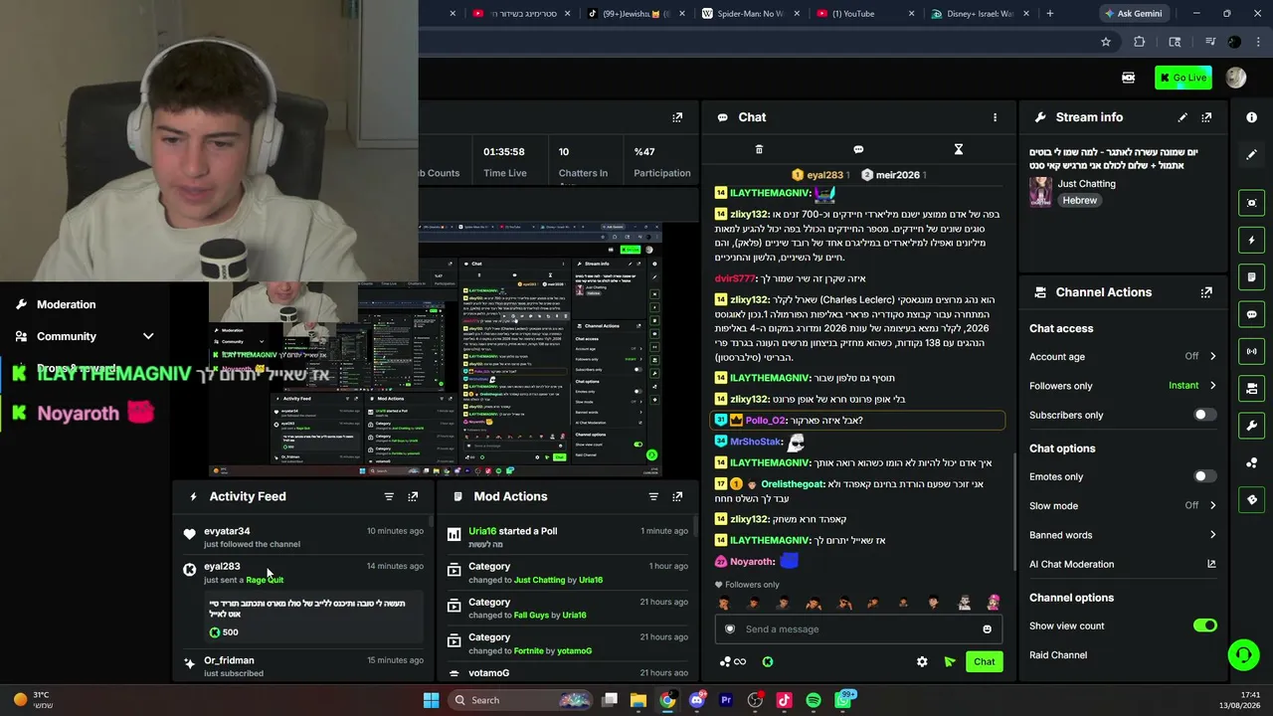This screenshot has height=716, width=1273.
Task: Open Banned words list
Action: (x=1123, y=535)
